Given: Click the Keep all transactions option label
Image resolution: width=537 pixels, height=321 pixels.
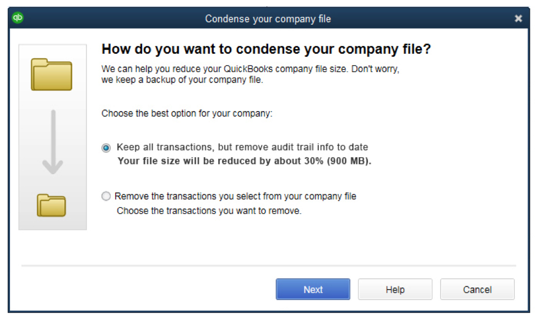Looking at the screenshot, I should pos(242,147).
